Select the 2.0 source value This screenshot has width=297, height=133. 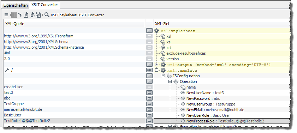click(x=7, y=59)
